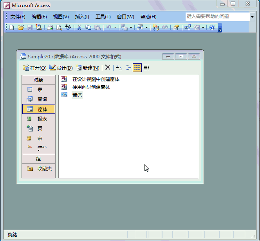Open the 帮助(H) menu

pos(148,17)
